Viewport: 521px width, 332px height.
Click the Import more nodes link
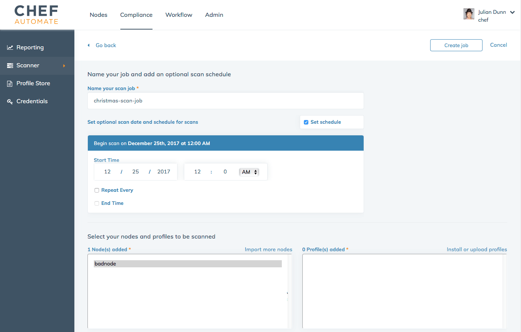(x=268, y=249)
